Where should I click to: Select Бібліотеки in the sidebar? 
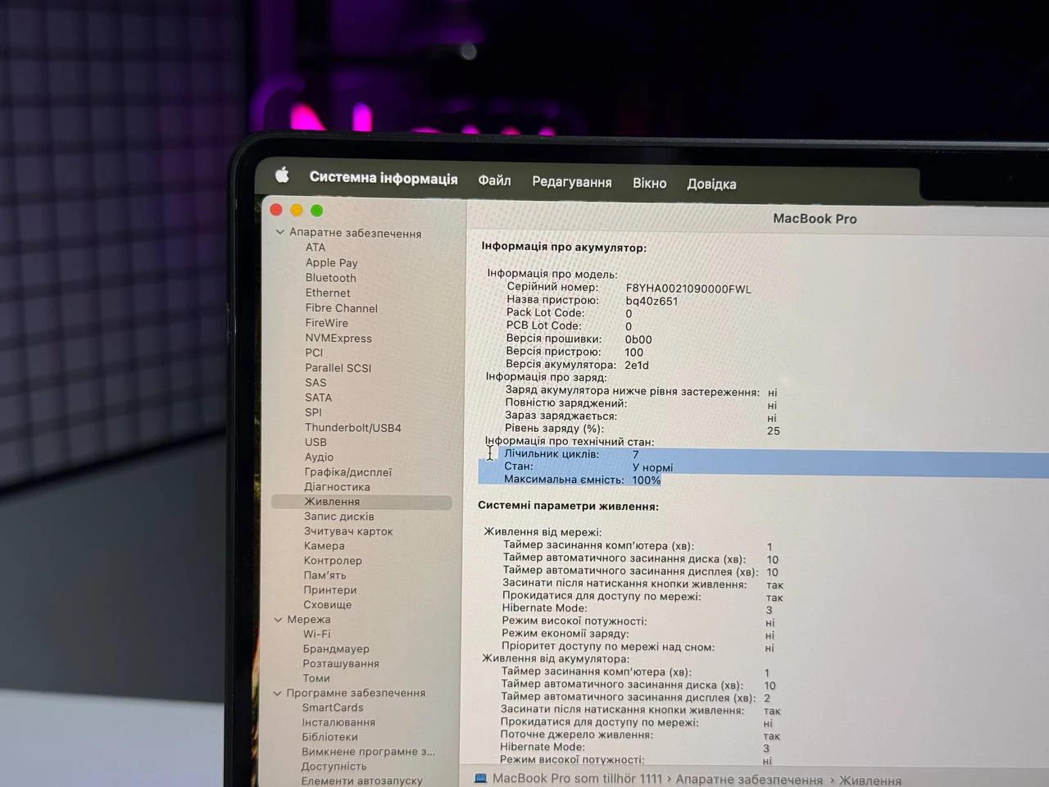(330, 738)
